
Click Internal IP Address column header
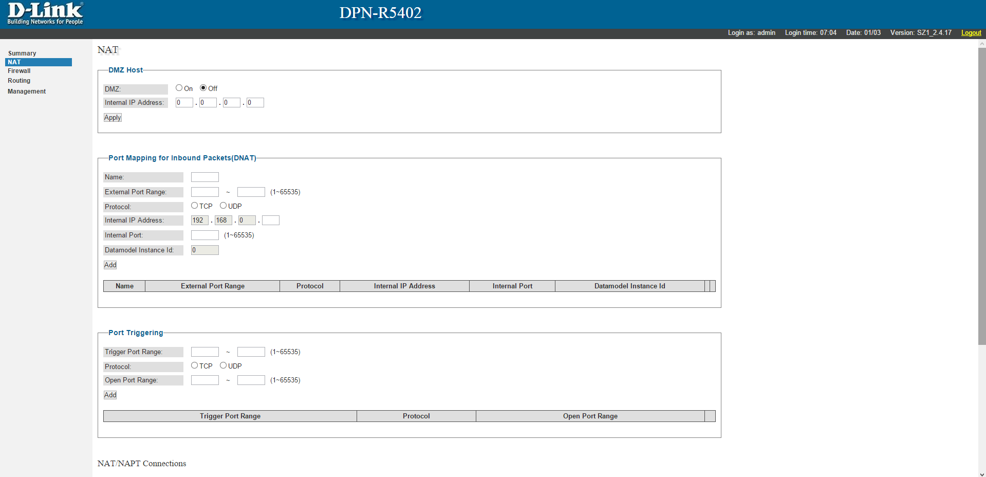(404, 286)
